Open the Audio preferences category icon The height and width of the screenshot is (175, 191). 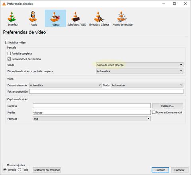coord(34,18)
